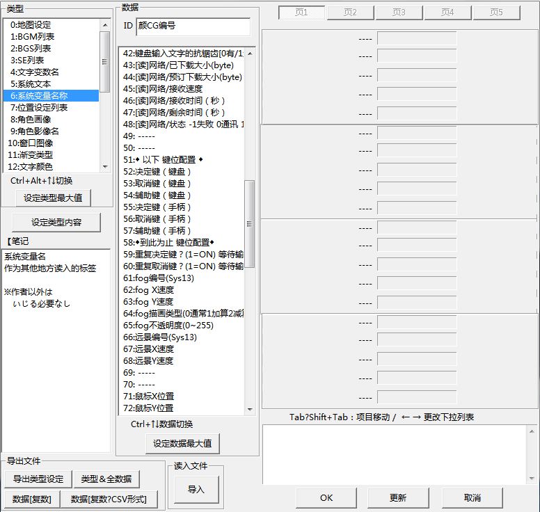Select data row 52:决定键（键盘）
Screen dimensions: 540x512
(x=182, y=171)
